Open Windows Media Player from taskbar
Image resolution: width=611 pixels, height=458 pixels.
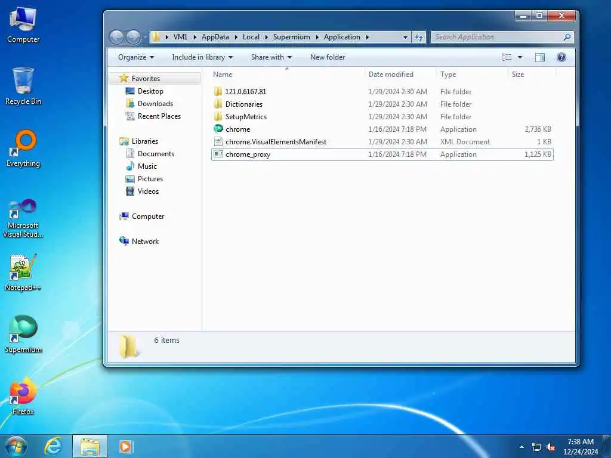tap(125, 446)
